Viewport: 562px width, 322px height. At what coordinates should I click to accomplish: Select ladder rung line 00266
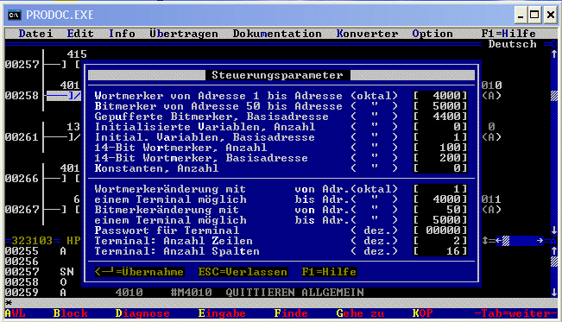pyautogui.click(x=22, y=179)
